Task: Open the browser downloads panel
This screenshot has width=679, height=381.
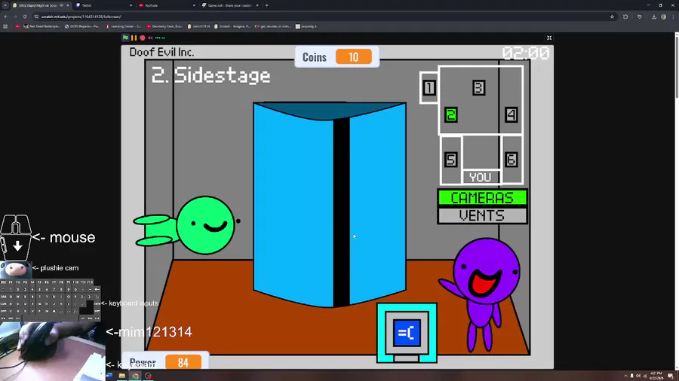Action: tap(654, 17)
